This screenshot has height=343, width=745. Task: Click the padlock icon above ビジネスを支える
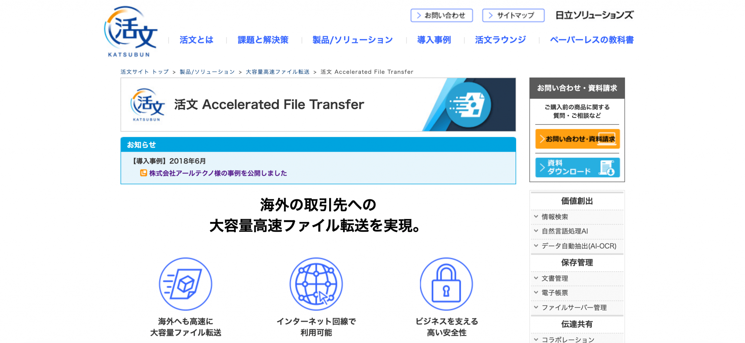click(x=446, y=284)
